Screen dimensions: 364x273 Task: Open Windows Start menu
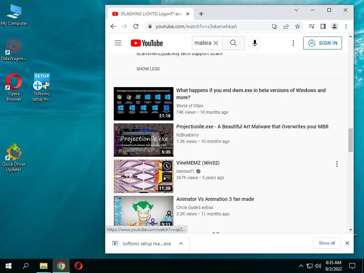tap(9, 266)
